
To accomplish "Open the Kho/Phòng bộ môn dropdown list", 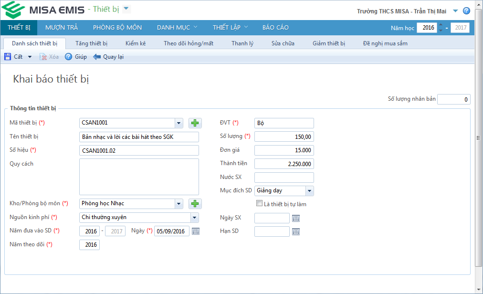I will (178, 204).
